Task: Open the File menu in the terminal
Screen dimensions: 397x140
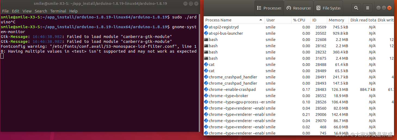Action: (x=5, y=11)
